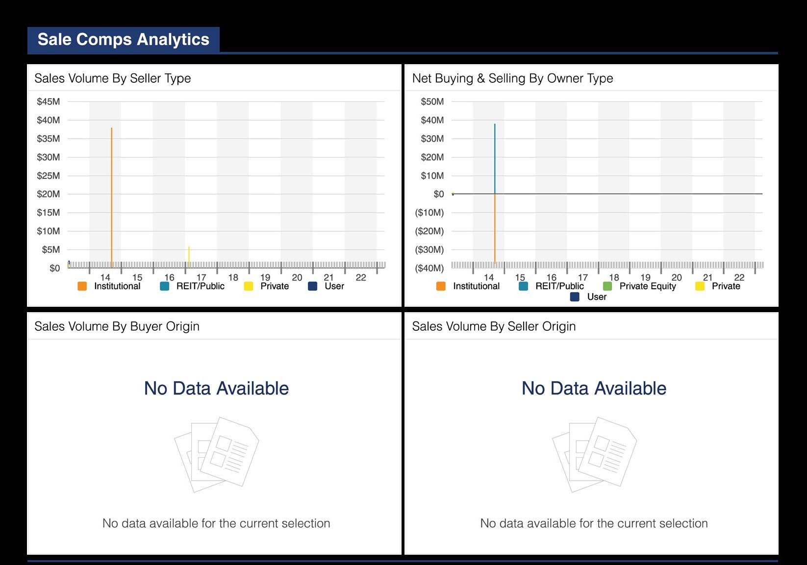The width and height of the screenshot is (807, 565).
Task: Click the $10M label on Seller Type chart axis
Action: (49, 231)
